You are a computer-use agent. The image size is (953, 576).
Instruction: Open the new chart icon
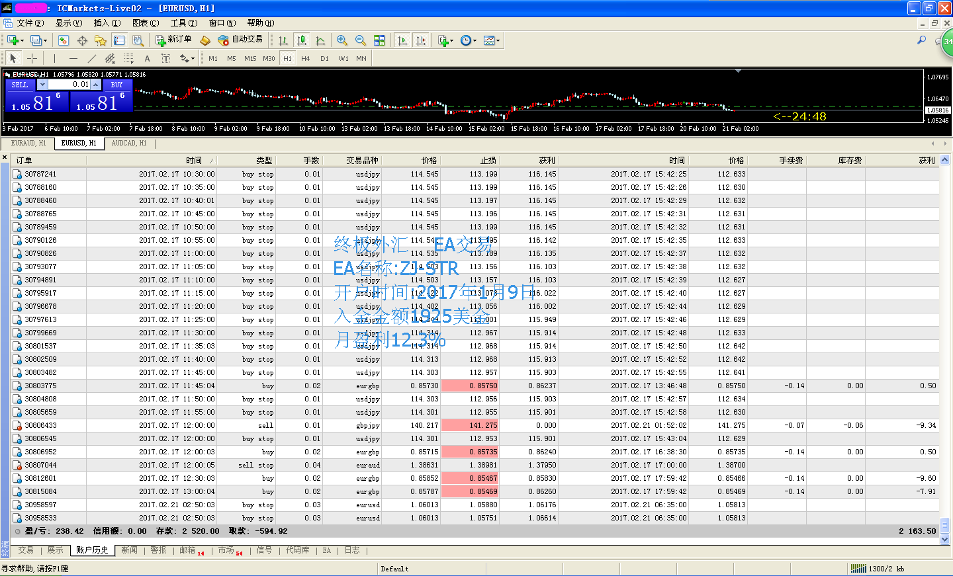click(13, 40)
